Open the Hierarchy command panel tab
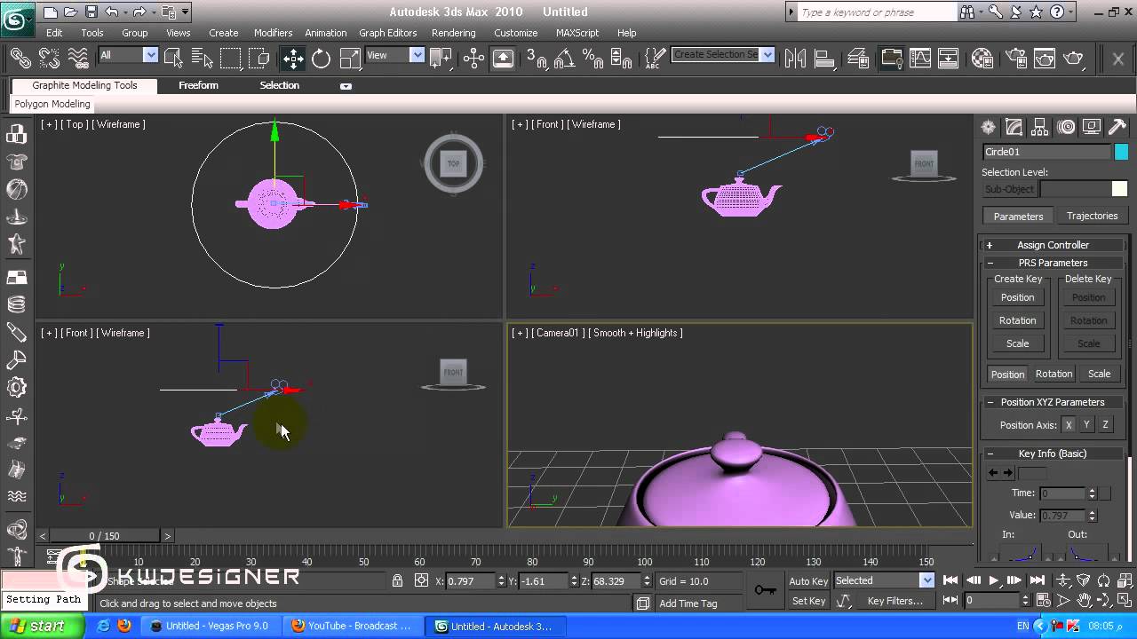Screen dimensions: 1137x639 pos(1040,127)
